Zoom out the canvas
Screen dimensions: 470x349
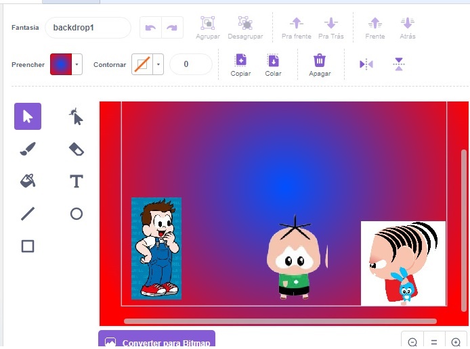coord(412,342)
